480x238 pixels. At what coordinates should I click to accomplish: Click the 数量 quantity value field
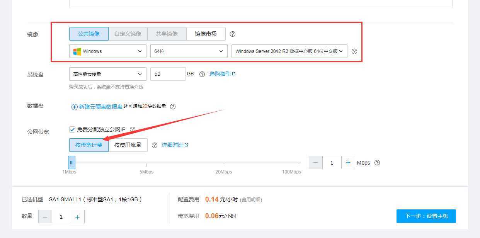pyautogui.click(x=61, y=217)
